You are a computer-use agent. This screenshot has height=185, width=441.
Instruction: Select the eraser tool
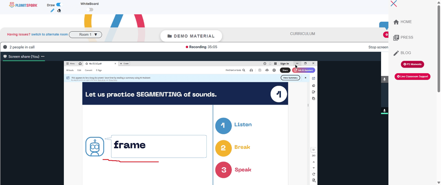(59, 11)
